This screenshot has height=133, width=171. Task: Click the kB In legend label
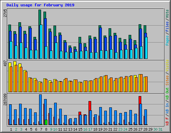[167, 108]
